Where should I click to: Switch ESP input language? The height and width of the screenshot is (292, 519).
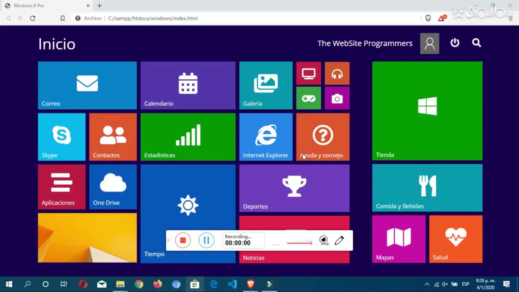pyautogui.click(x=465, y=284)
